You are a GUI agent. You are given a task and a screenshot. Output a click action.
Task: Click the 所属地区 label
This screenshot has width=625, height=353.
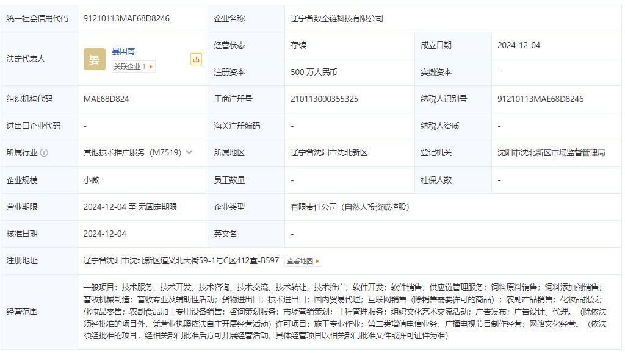(229, 153)
